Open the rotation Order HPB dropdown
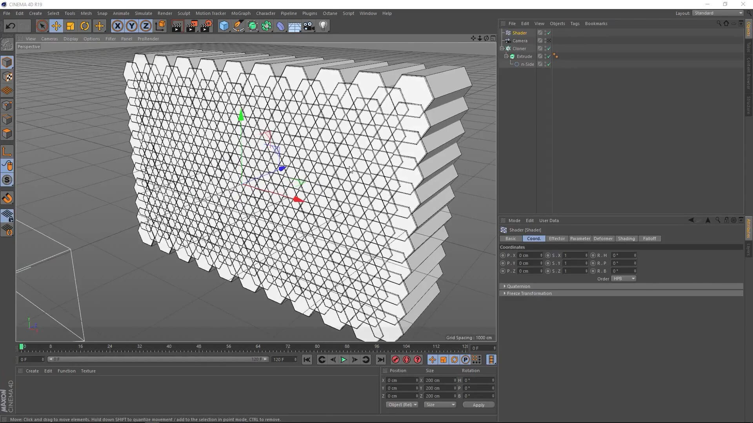Viewport: 753px width, 423px height. coord(624,278)
